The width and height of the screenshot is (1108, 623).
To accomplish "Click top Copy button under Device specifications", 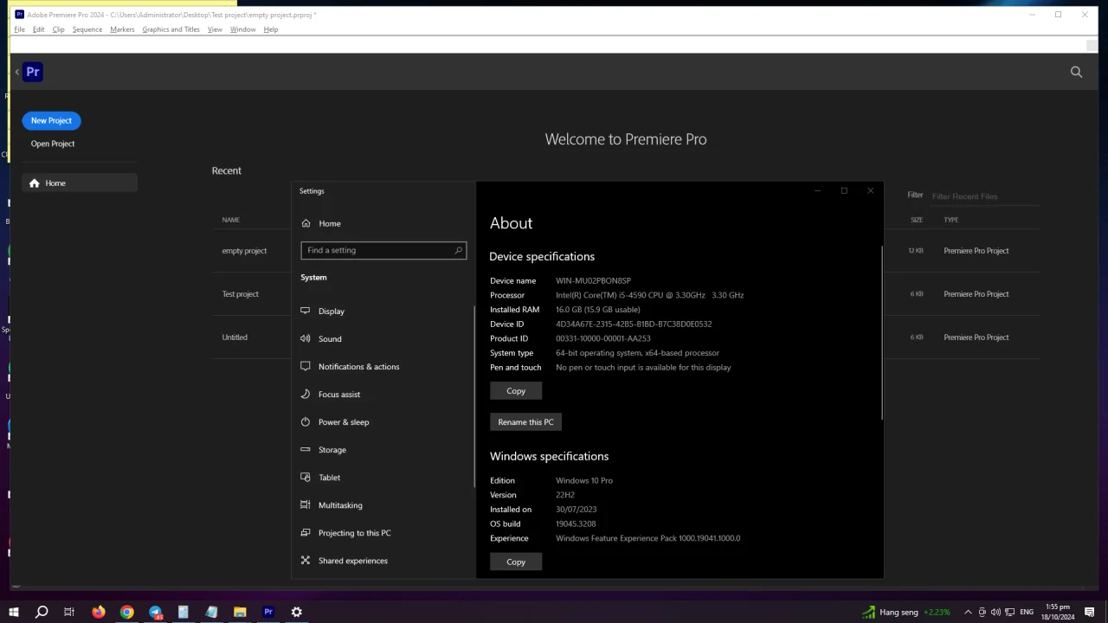I will 516,391.
